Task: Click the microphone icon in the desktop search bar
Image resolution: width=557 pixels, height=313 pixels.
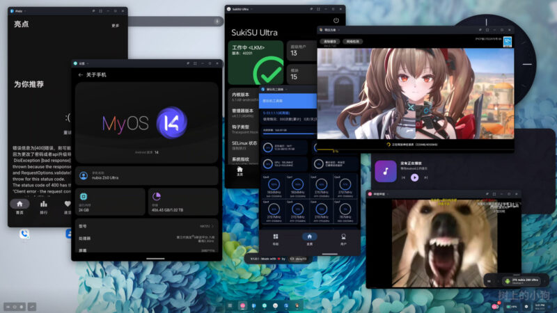Action: pyautogui.click(x=217, y=22)
